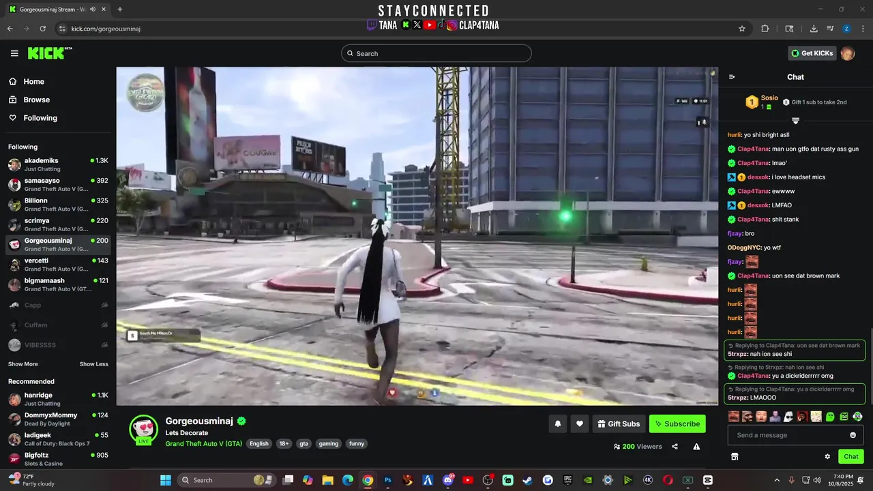Open vercetti channel in sidebar
873x491 pixels.
click(x=58, y=265)
